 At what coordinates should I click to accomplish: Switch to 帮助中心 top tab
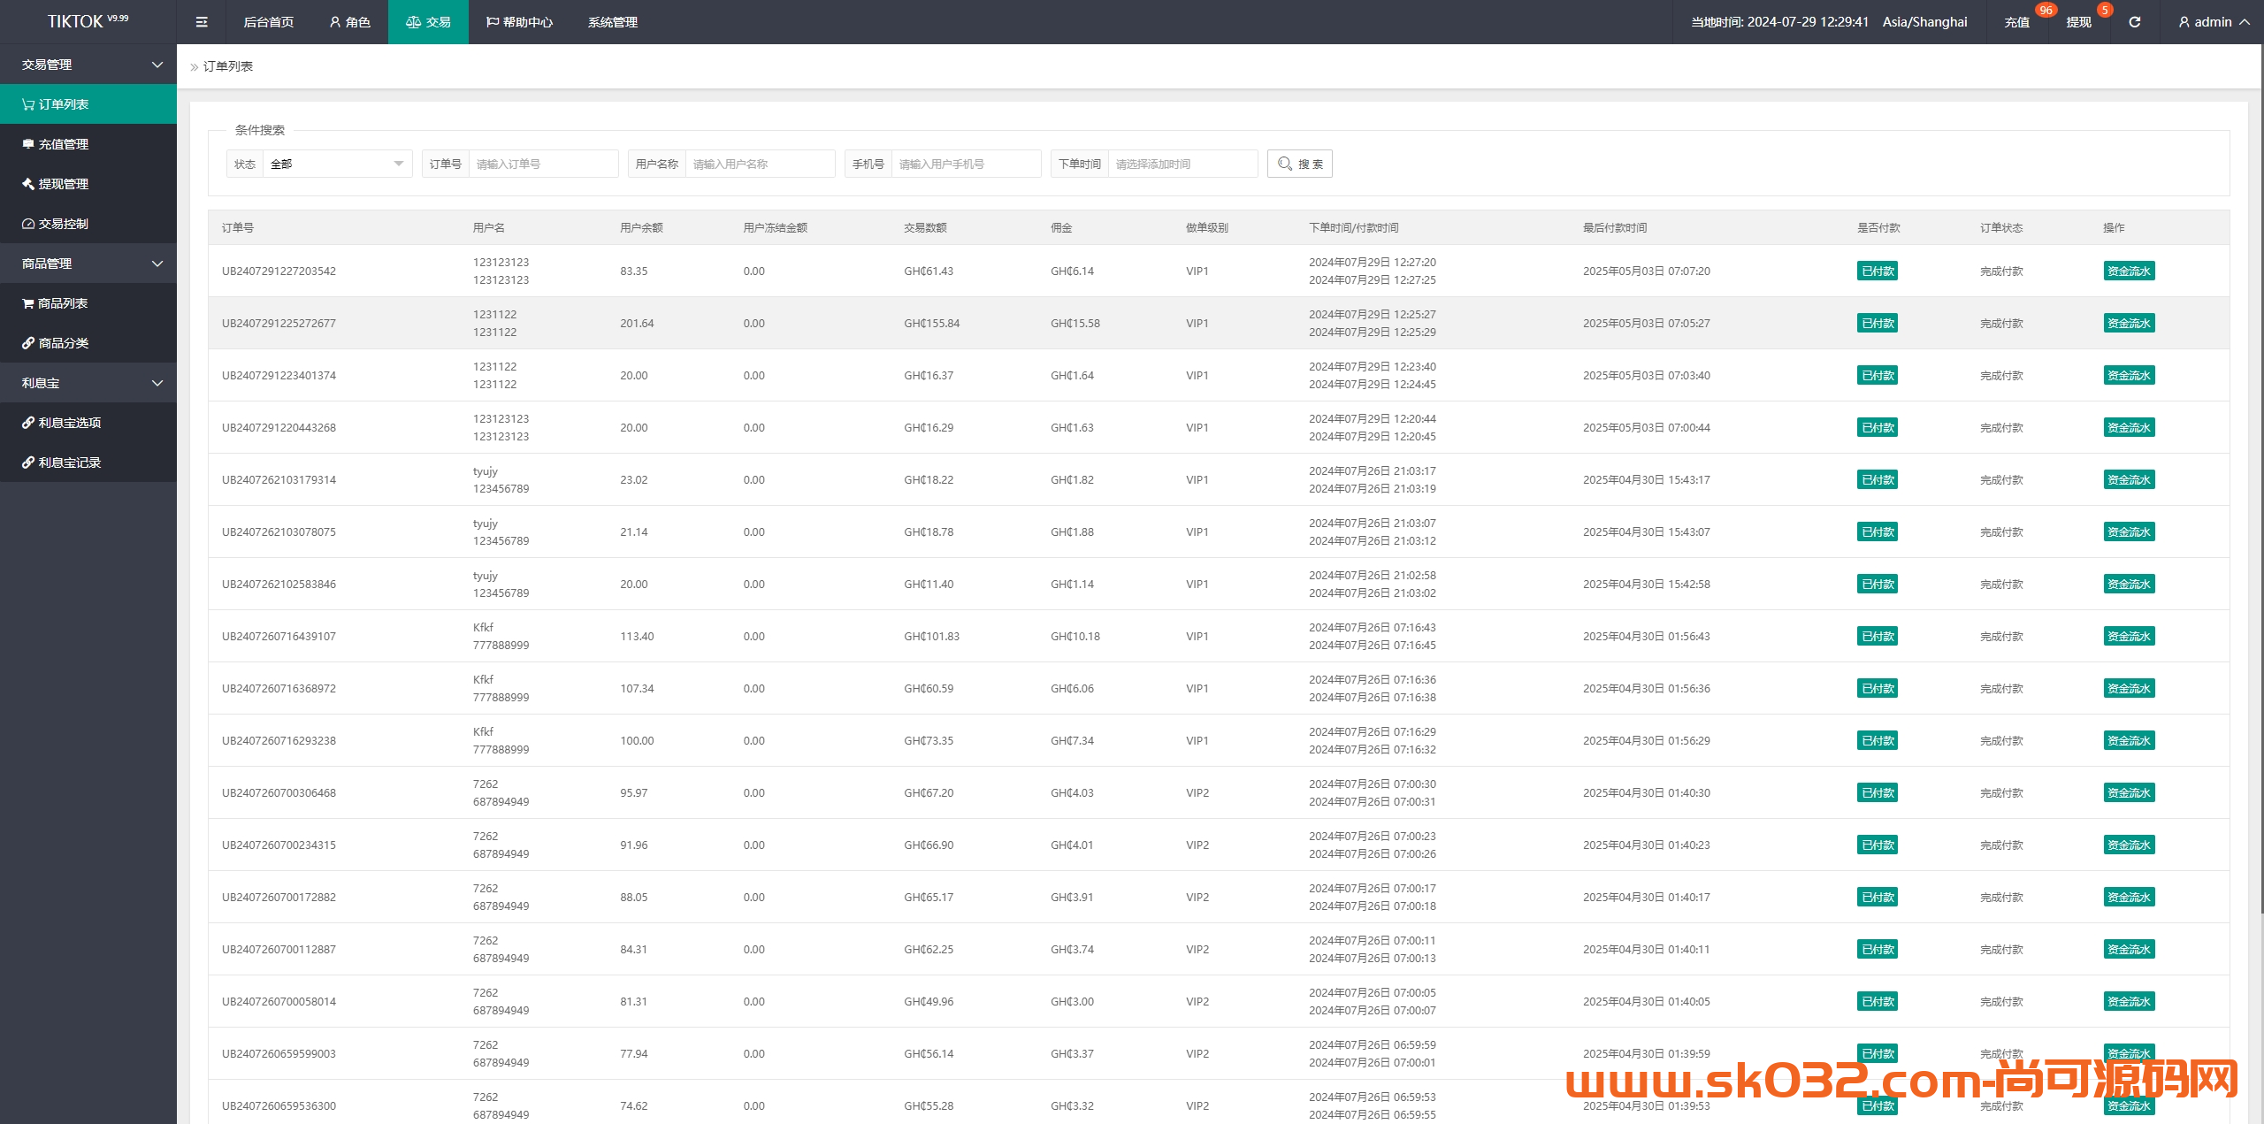click(519, 22)
